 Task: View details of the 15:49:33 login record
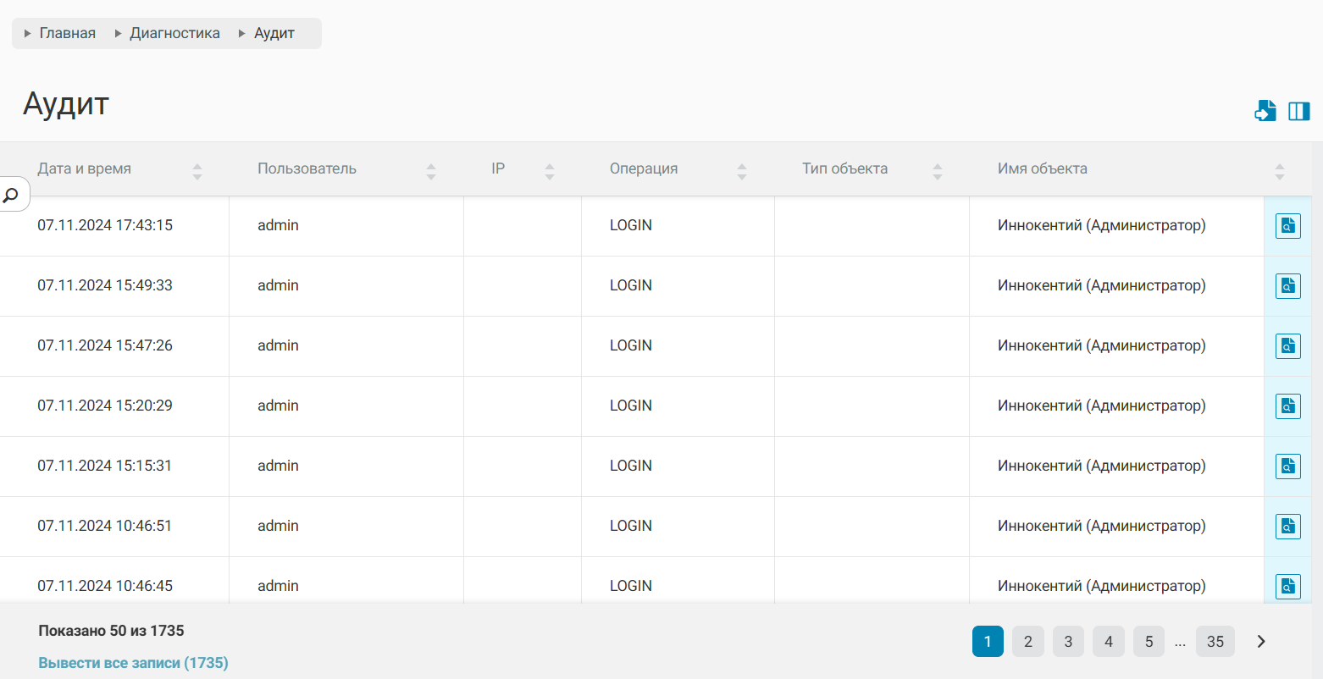click(1287, 286)
